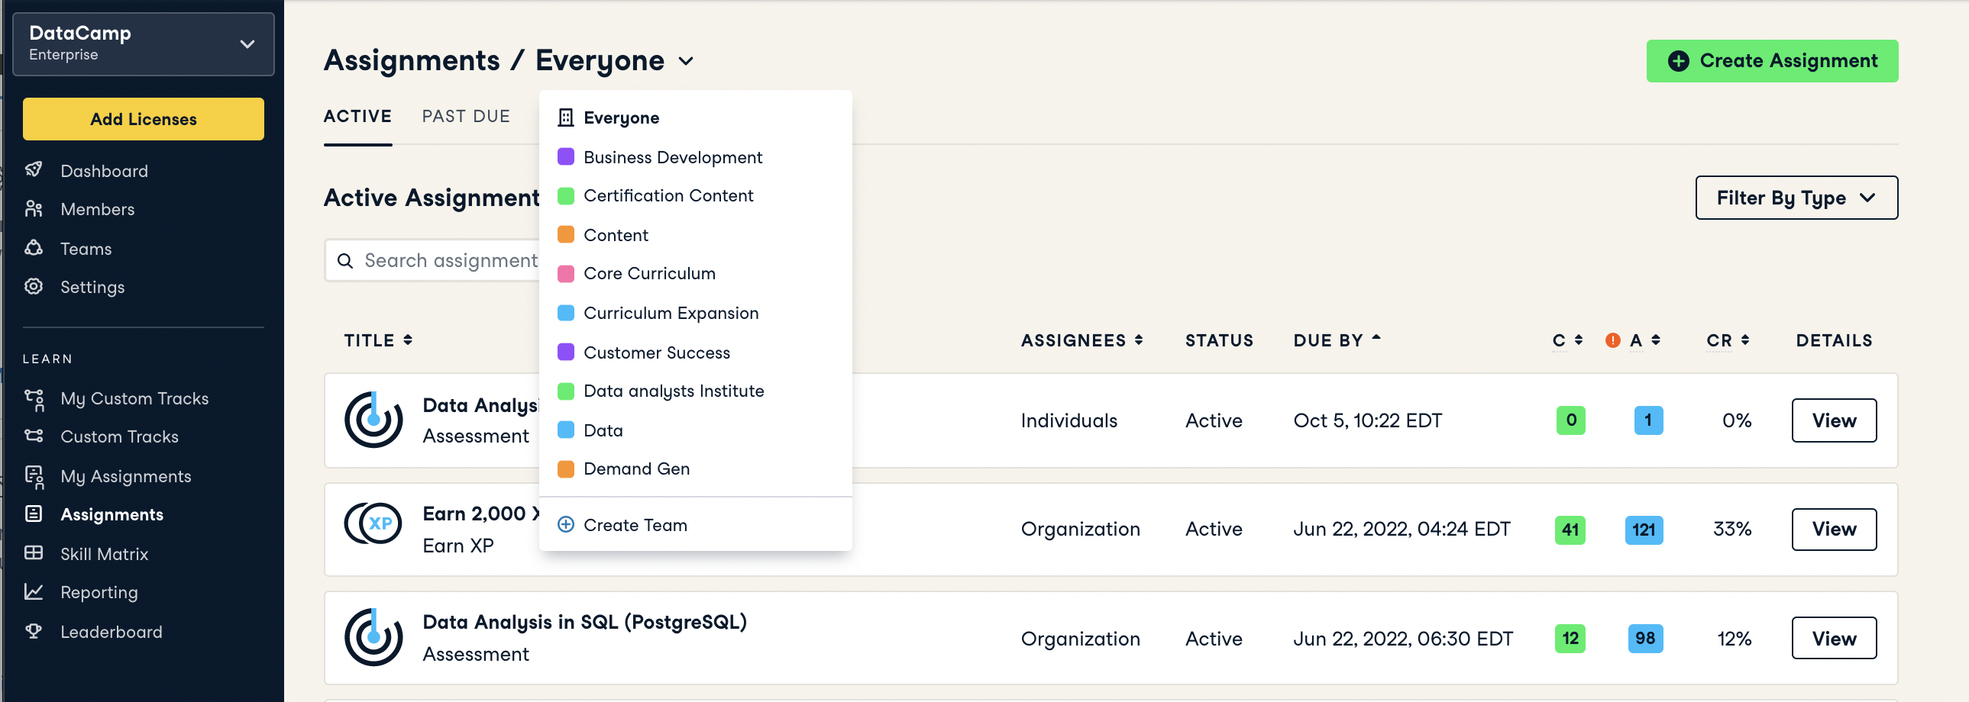The height and width of the screenshot is (702, 1969).
Task: Click the Custom Tracks icon
Action: [x=34, y=436]
